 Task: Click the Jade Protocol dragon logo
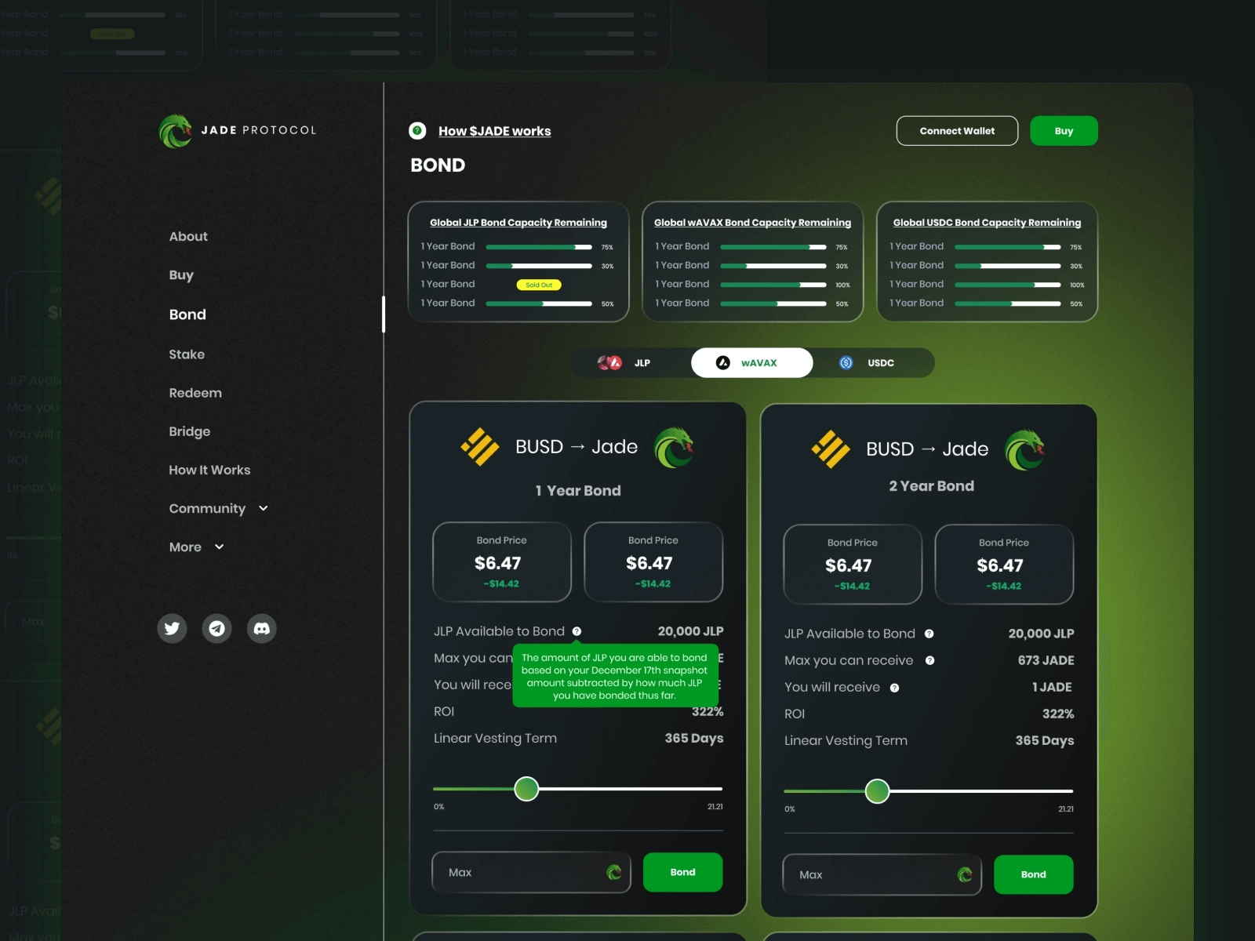176,131
